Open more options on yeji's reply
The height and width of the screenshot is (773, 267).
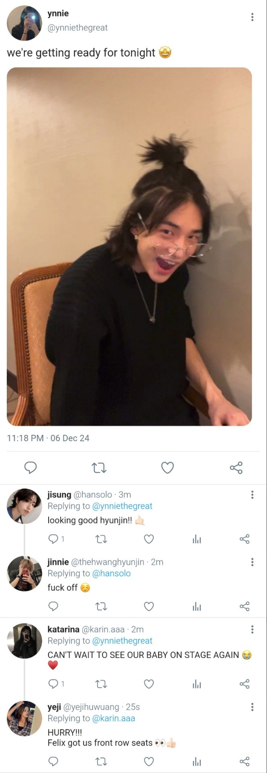[x=252, y=707]
